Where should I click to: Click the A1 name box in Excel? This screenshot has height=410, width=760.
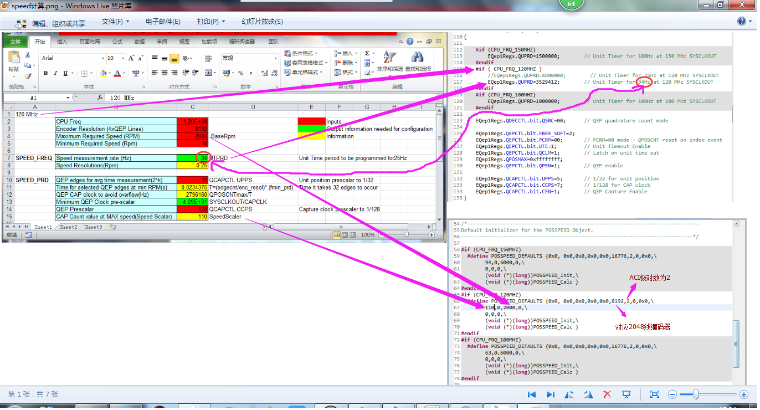[x=36, y=98]
